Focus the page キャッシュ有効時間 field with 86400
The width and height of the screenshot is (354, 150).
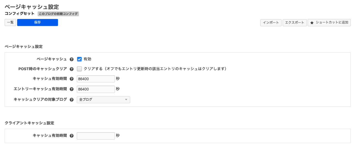96,79
